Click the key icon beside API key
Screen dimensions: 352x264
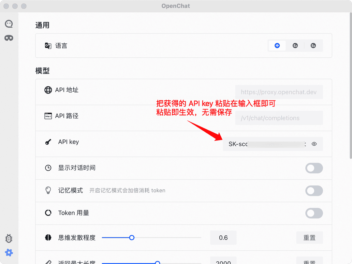point(48,142)
